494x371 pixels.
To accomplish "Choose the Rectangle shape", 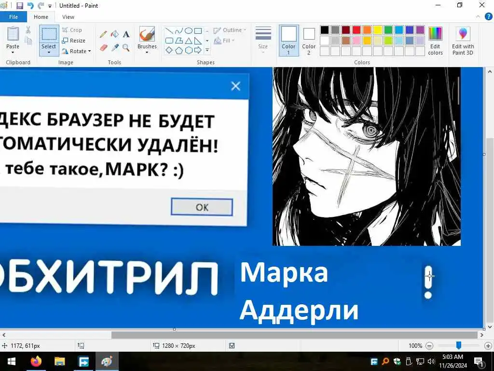I will click(198, 30).
